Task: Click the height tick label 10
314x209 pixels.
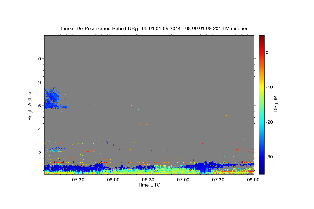Action: click(38, 59)
